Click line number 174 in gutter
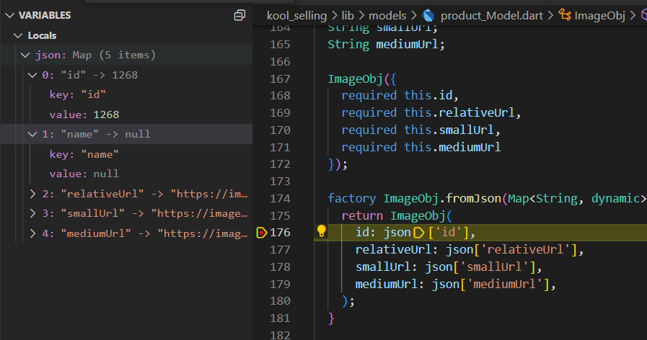The height and width of the screenshot is (340, 647). point(280,198)
